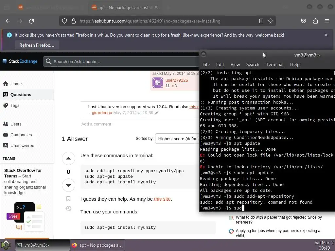Click user279125 avatar image
This screenshot has width=335, height=251.
click(x=158, y=83)
